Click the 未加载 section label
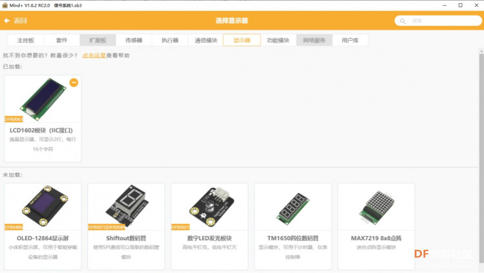Viewport: 484px width, 273px height. coord(13,175)
